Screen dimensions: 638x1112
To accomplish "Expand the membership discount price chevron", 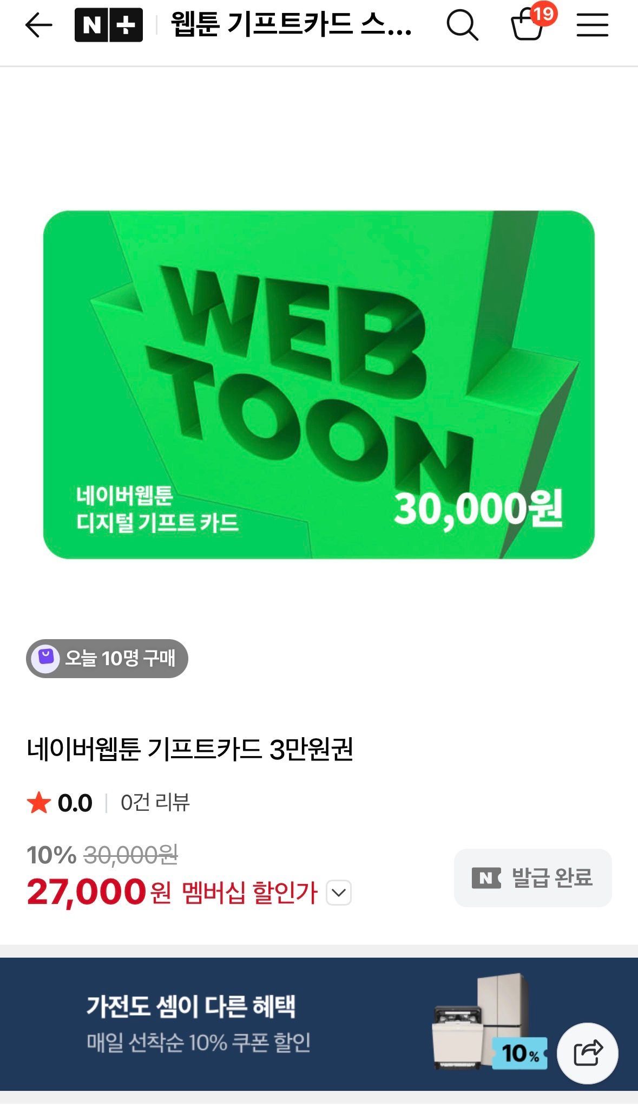I will coord(339,893).
